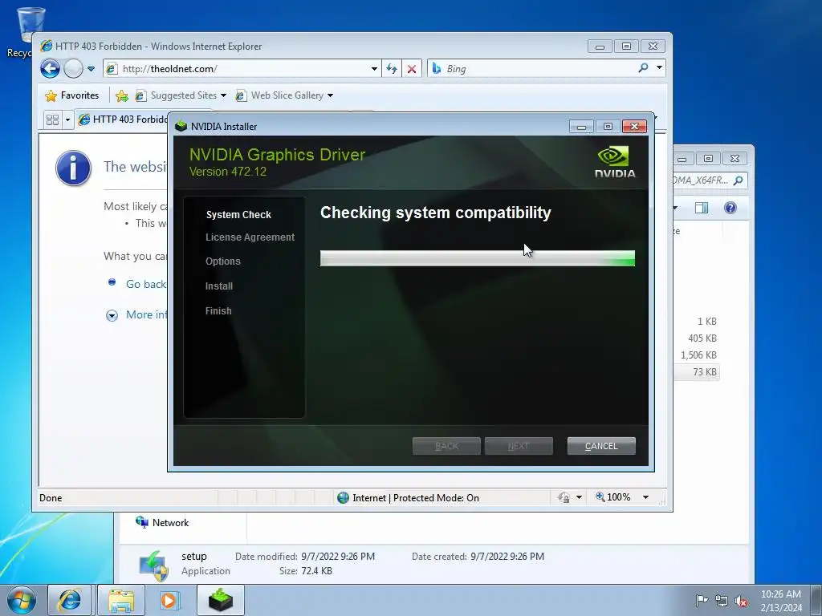Click the Explorer window search magnifier
This screenshot has height=616, width=822.
(x=739, y=180)
